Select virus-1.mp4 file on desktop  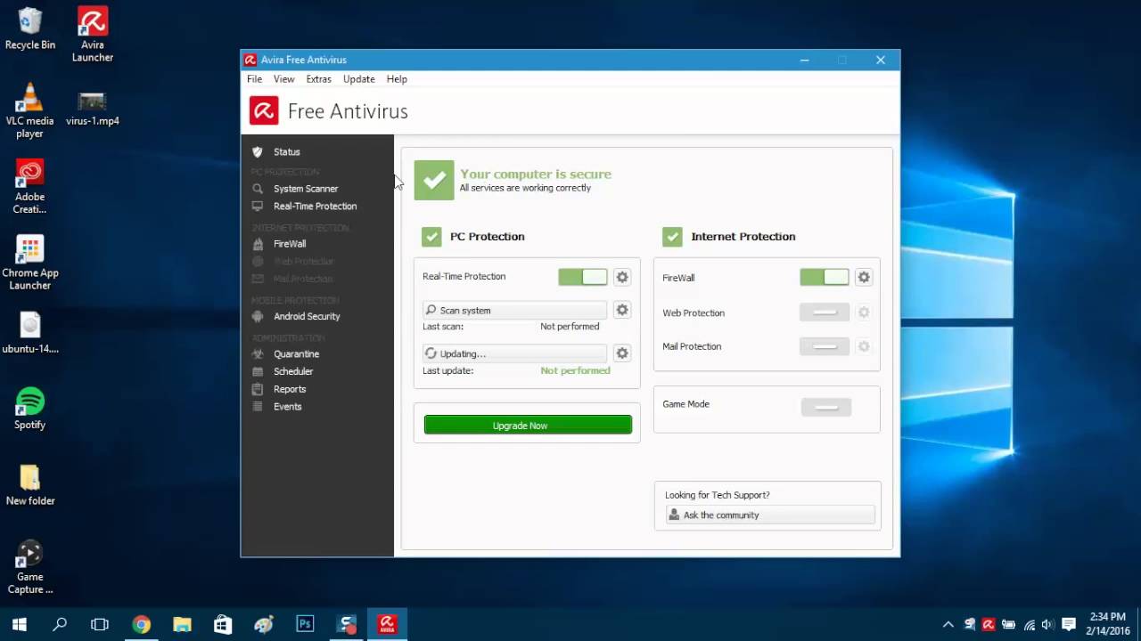pyautogui.click(x=93, y=108)
